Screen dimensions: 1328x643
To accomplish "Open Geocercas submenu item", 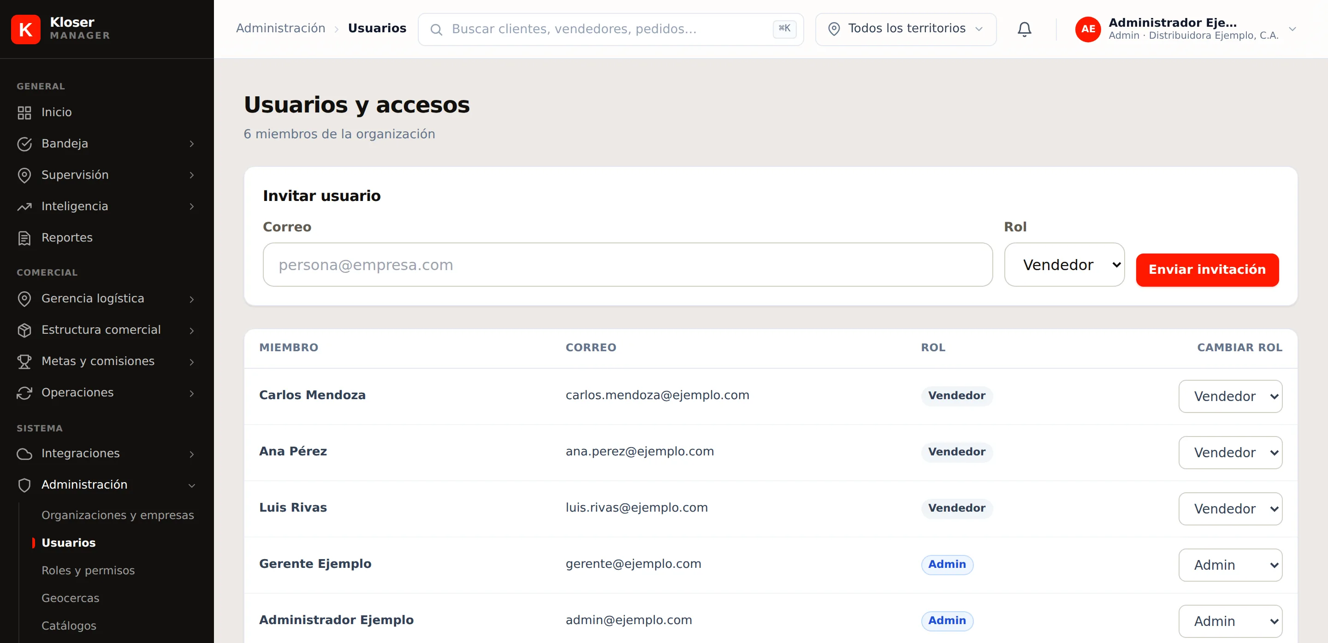I will tap(70, 598).
